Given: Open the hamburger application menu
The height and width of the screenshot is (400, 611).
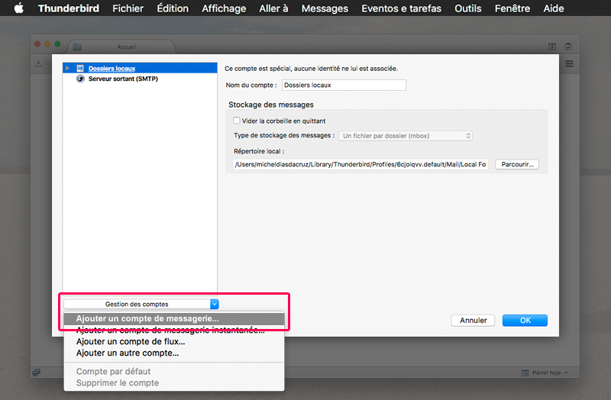Looking at the screenshot, I should click(x=569, y=63).
